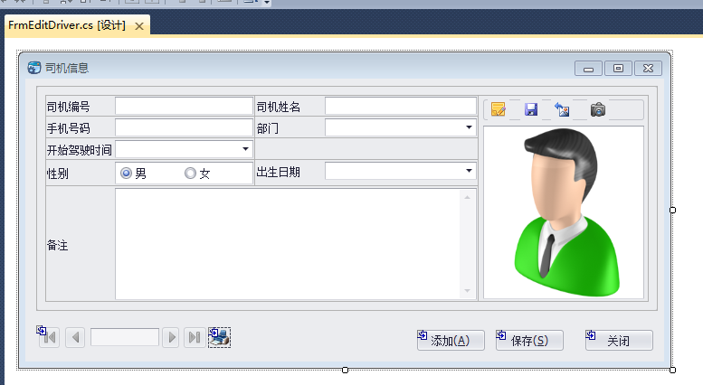Image resolution: width=703 pixels, height=385 pixels.
Task: Click the memo scrollbar down arrow
Action: pos(467,291)
